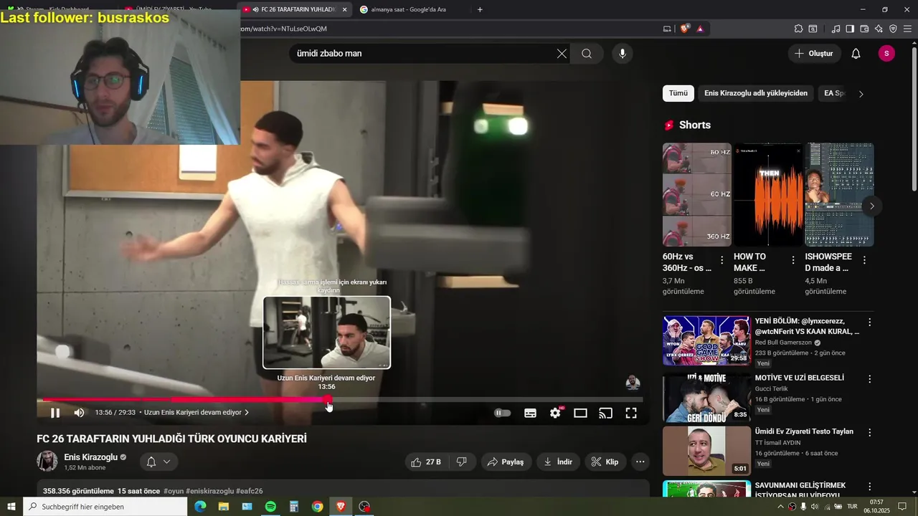Click the Paylaş share button
The width and height of the screenshot is (918, 516).
coord(506,462)
